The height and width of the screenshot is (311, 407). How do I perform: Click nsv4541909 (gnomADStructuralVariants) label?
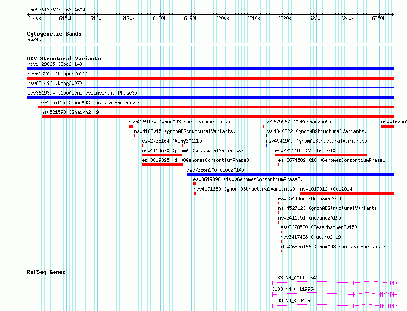316,141
